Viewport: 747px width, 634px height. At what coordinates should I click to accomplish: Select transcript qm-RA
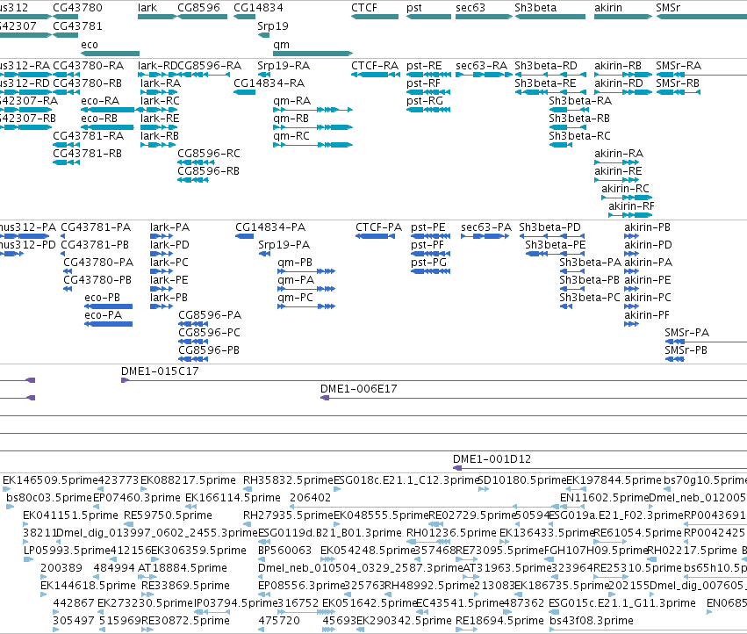[313, 110]
